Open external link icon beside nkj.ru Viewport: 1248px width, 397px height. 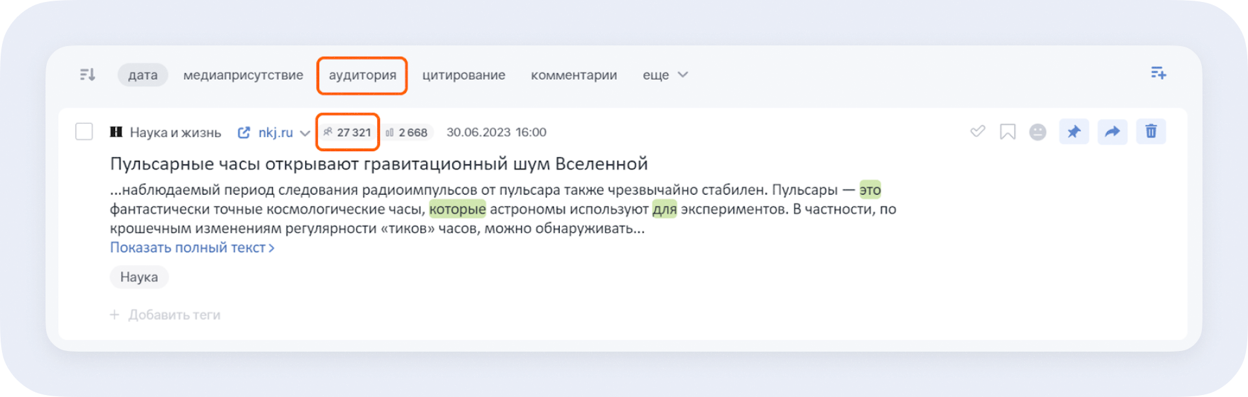click(x=244, y=132)
